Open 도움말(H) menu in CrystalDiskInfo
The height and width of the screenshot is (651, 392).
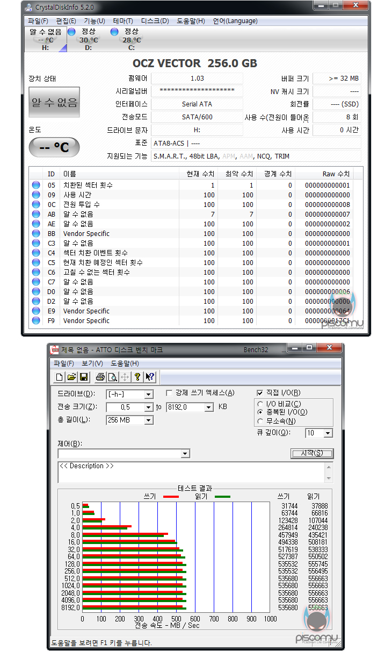tap(191, 21)
